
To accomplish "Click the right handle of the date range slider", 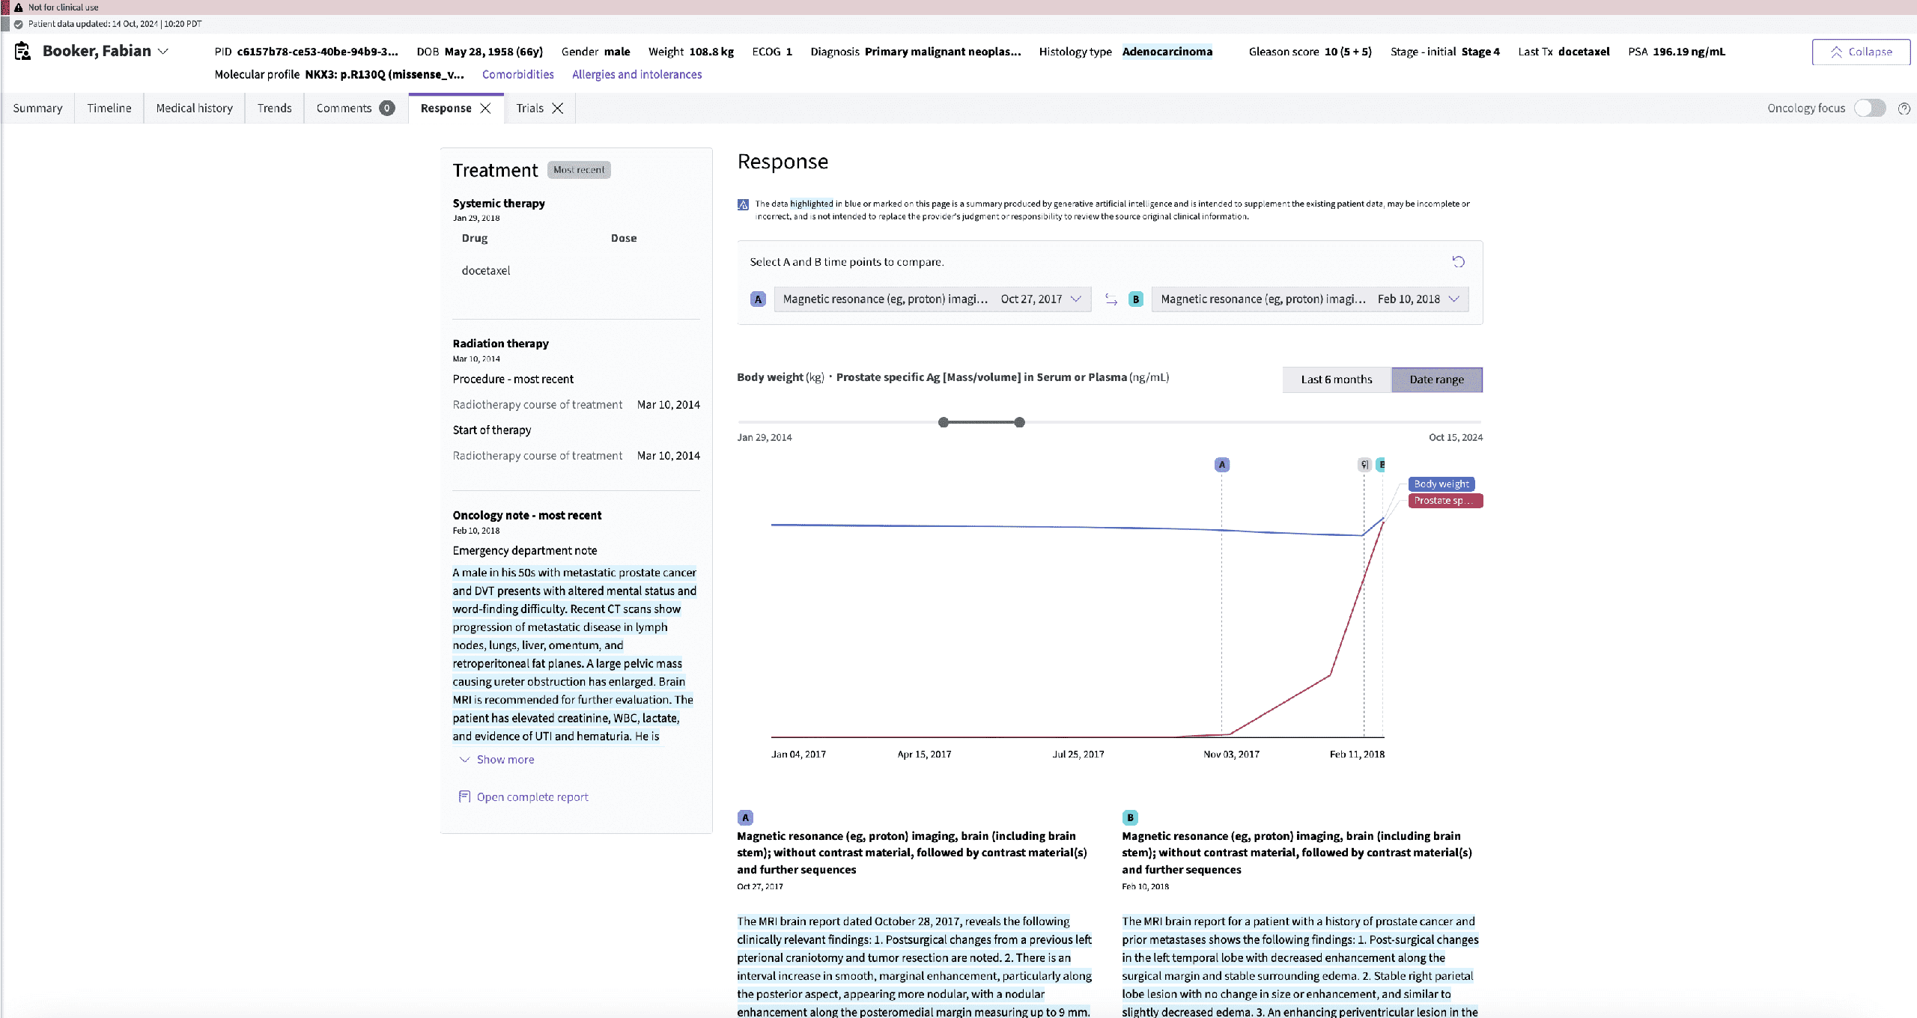I will tap(1019, 422).
